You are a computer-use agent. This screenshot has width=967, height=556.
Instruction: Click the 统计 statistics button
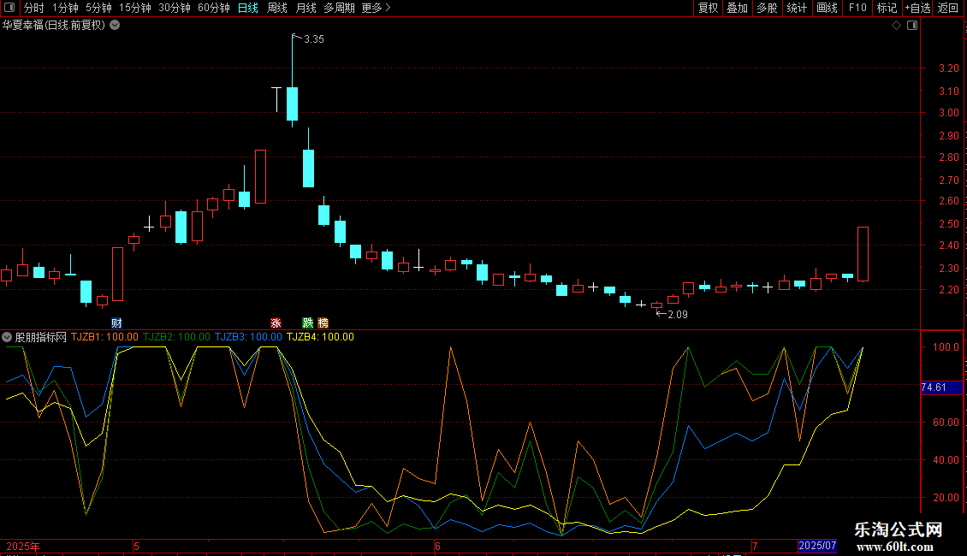(x=797, y=8)
